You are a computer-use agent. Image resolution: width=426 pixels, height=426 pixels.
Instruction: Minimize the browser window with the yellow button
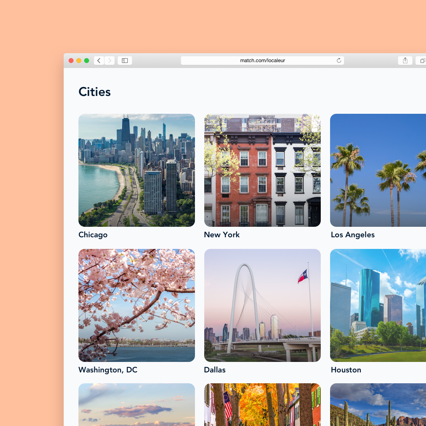tap(79, 61)
